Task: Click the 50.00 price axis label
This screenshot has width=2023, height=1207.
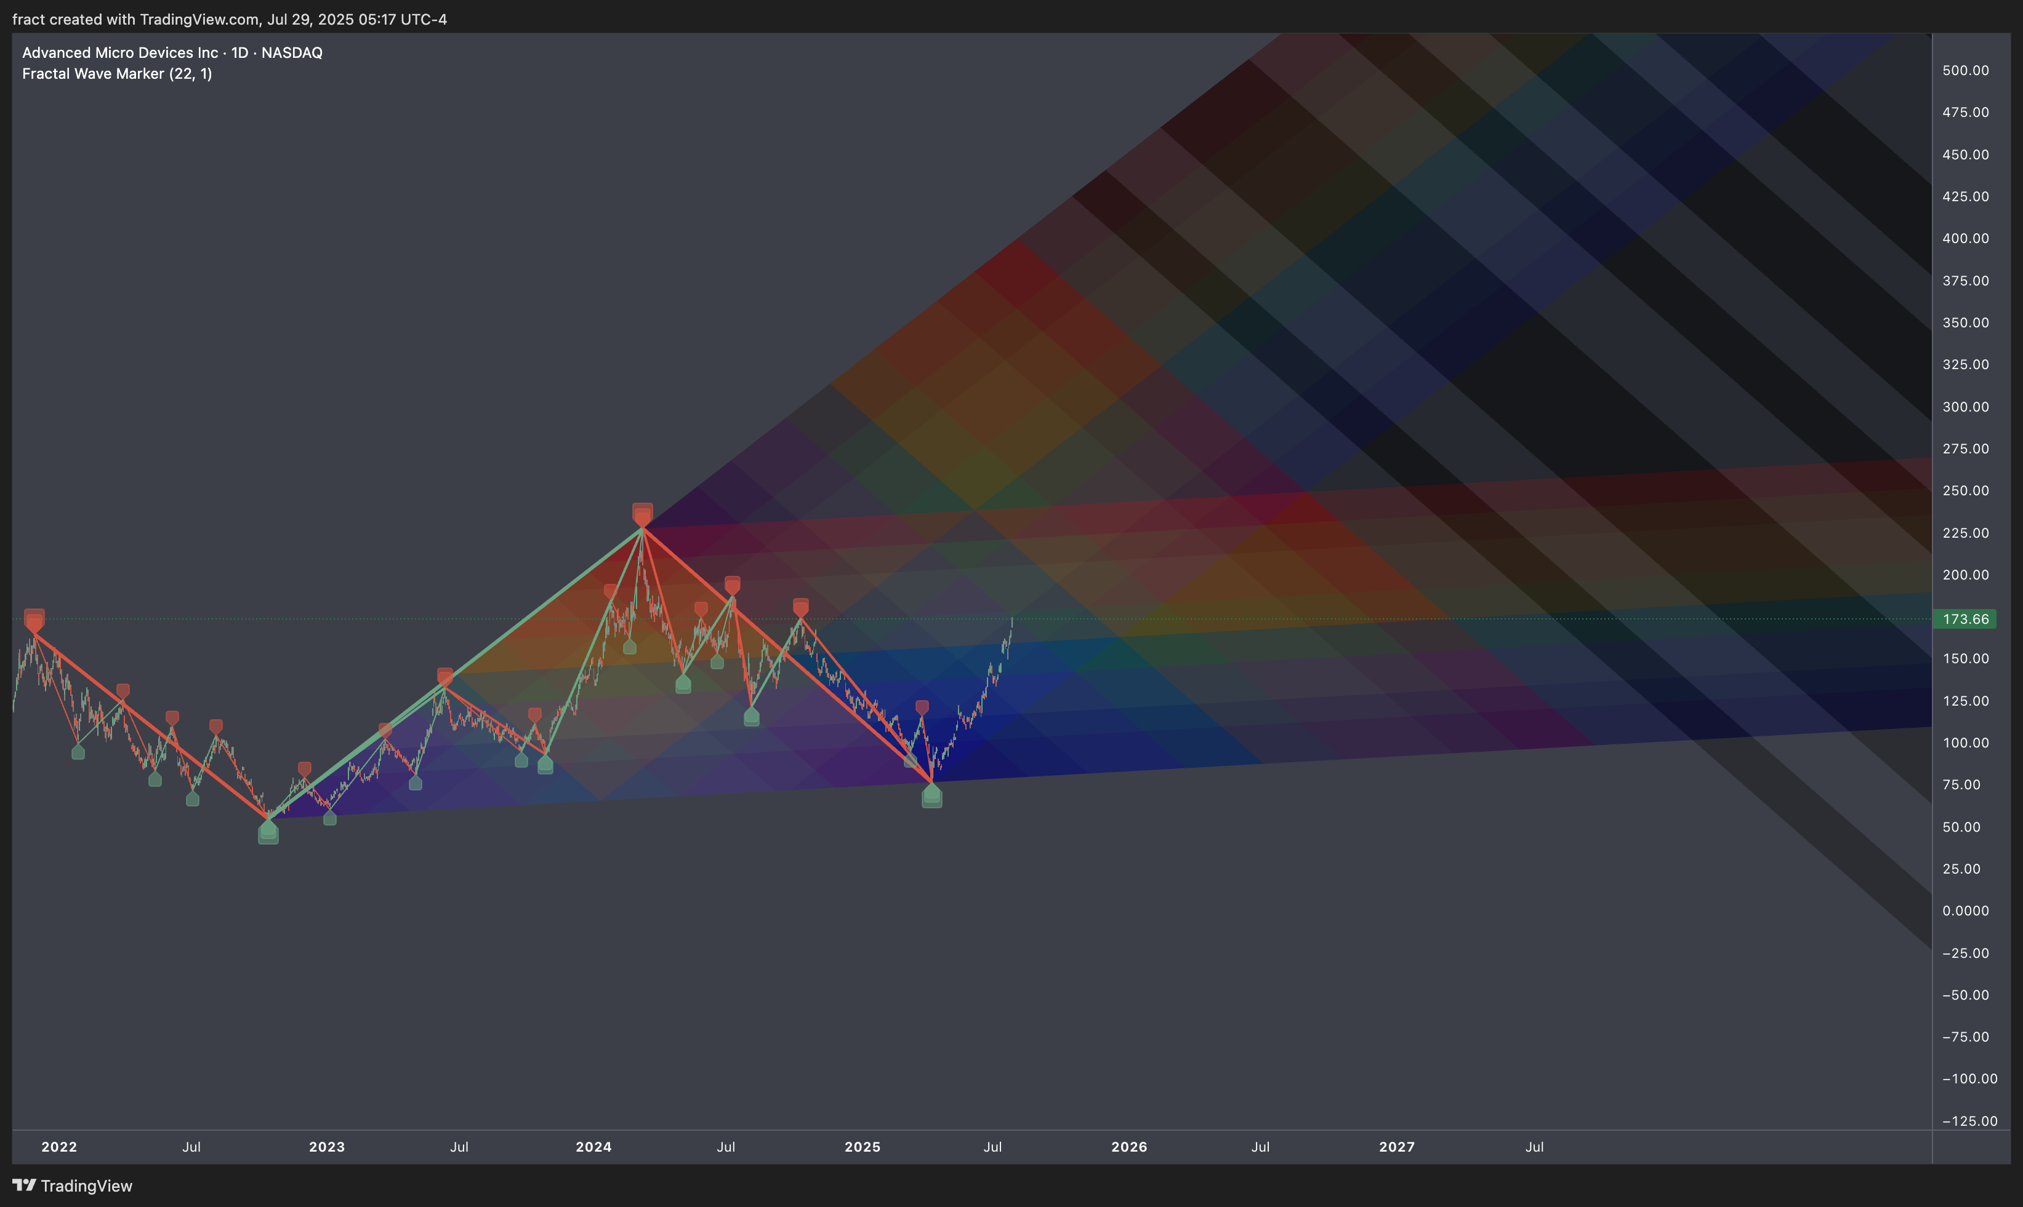Action: [1961, 827]
